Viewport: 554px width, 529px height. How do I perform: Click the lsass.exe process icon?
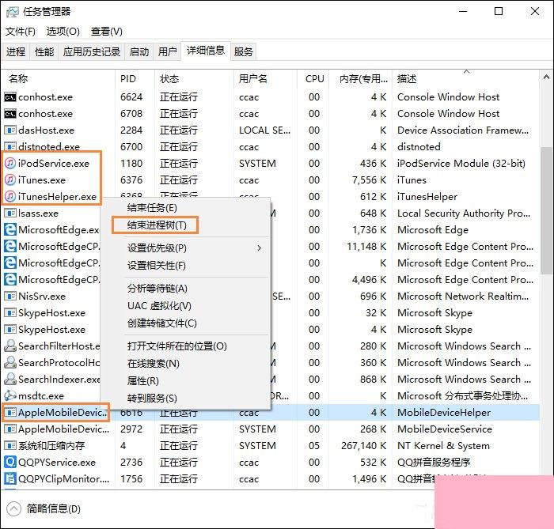9,213
